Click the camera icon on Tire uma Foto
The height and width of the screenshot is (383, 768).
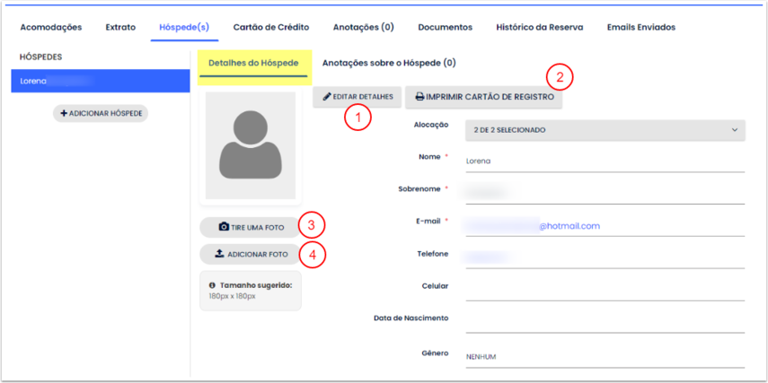coord(224,228)
